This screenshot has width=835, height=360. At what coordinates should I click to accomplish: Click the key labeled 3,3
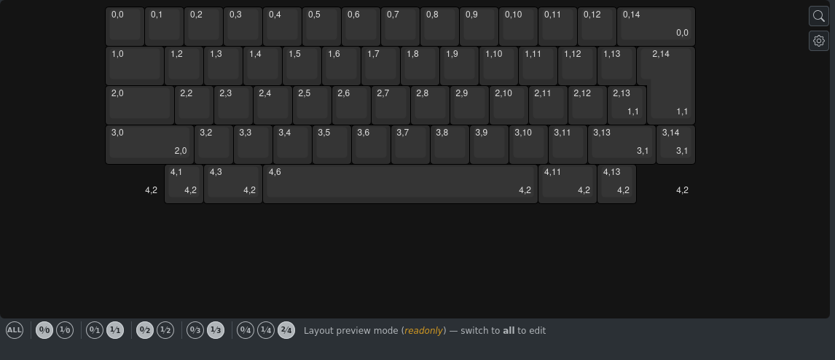[253, 144]
